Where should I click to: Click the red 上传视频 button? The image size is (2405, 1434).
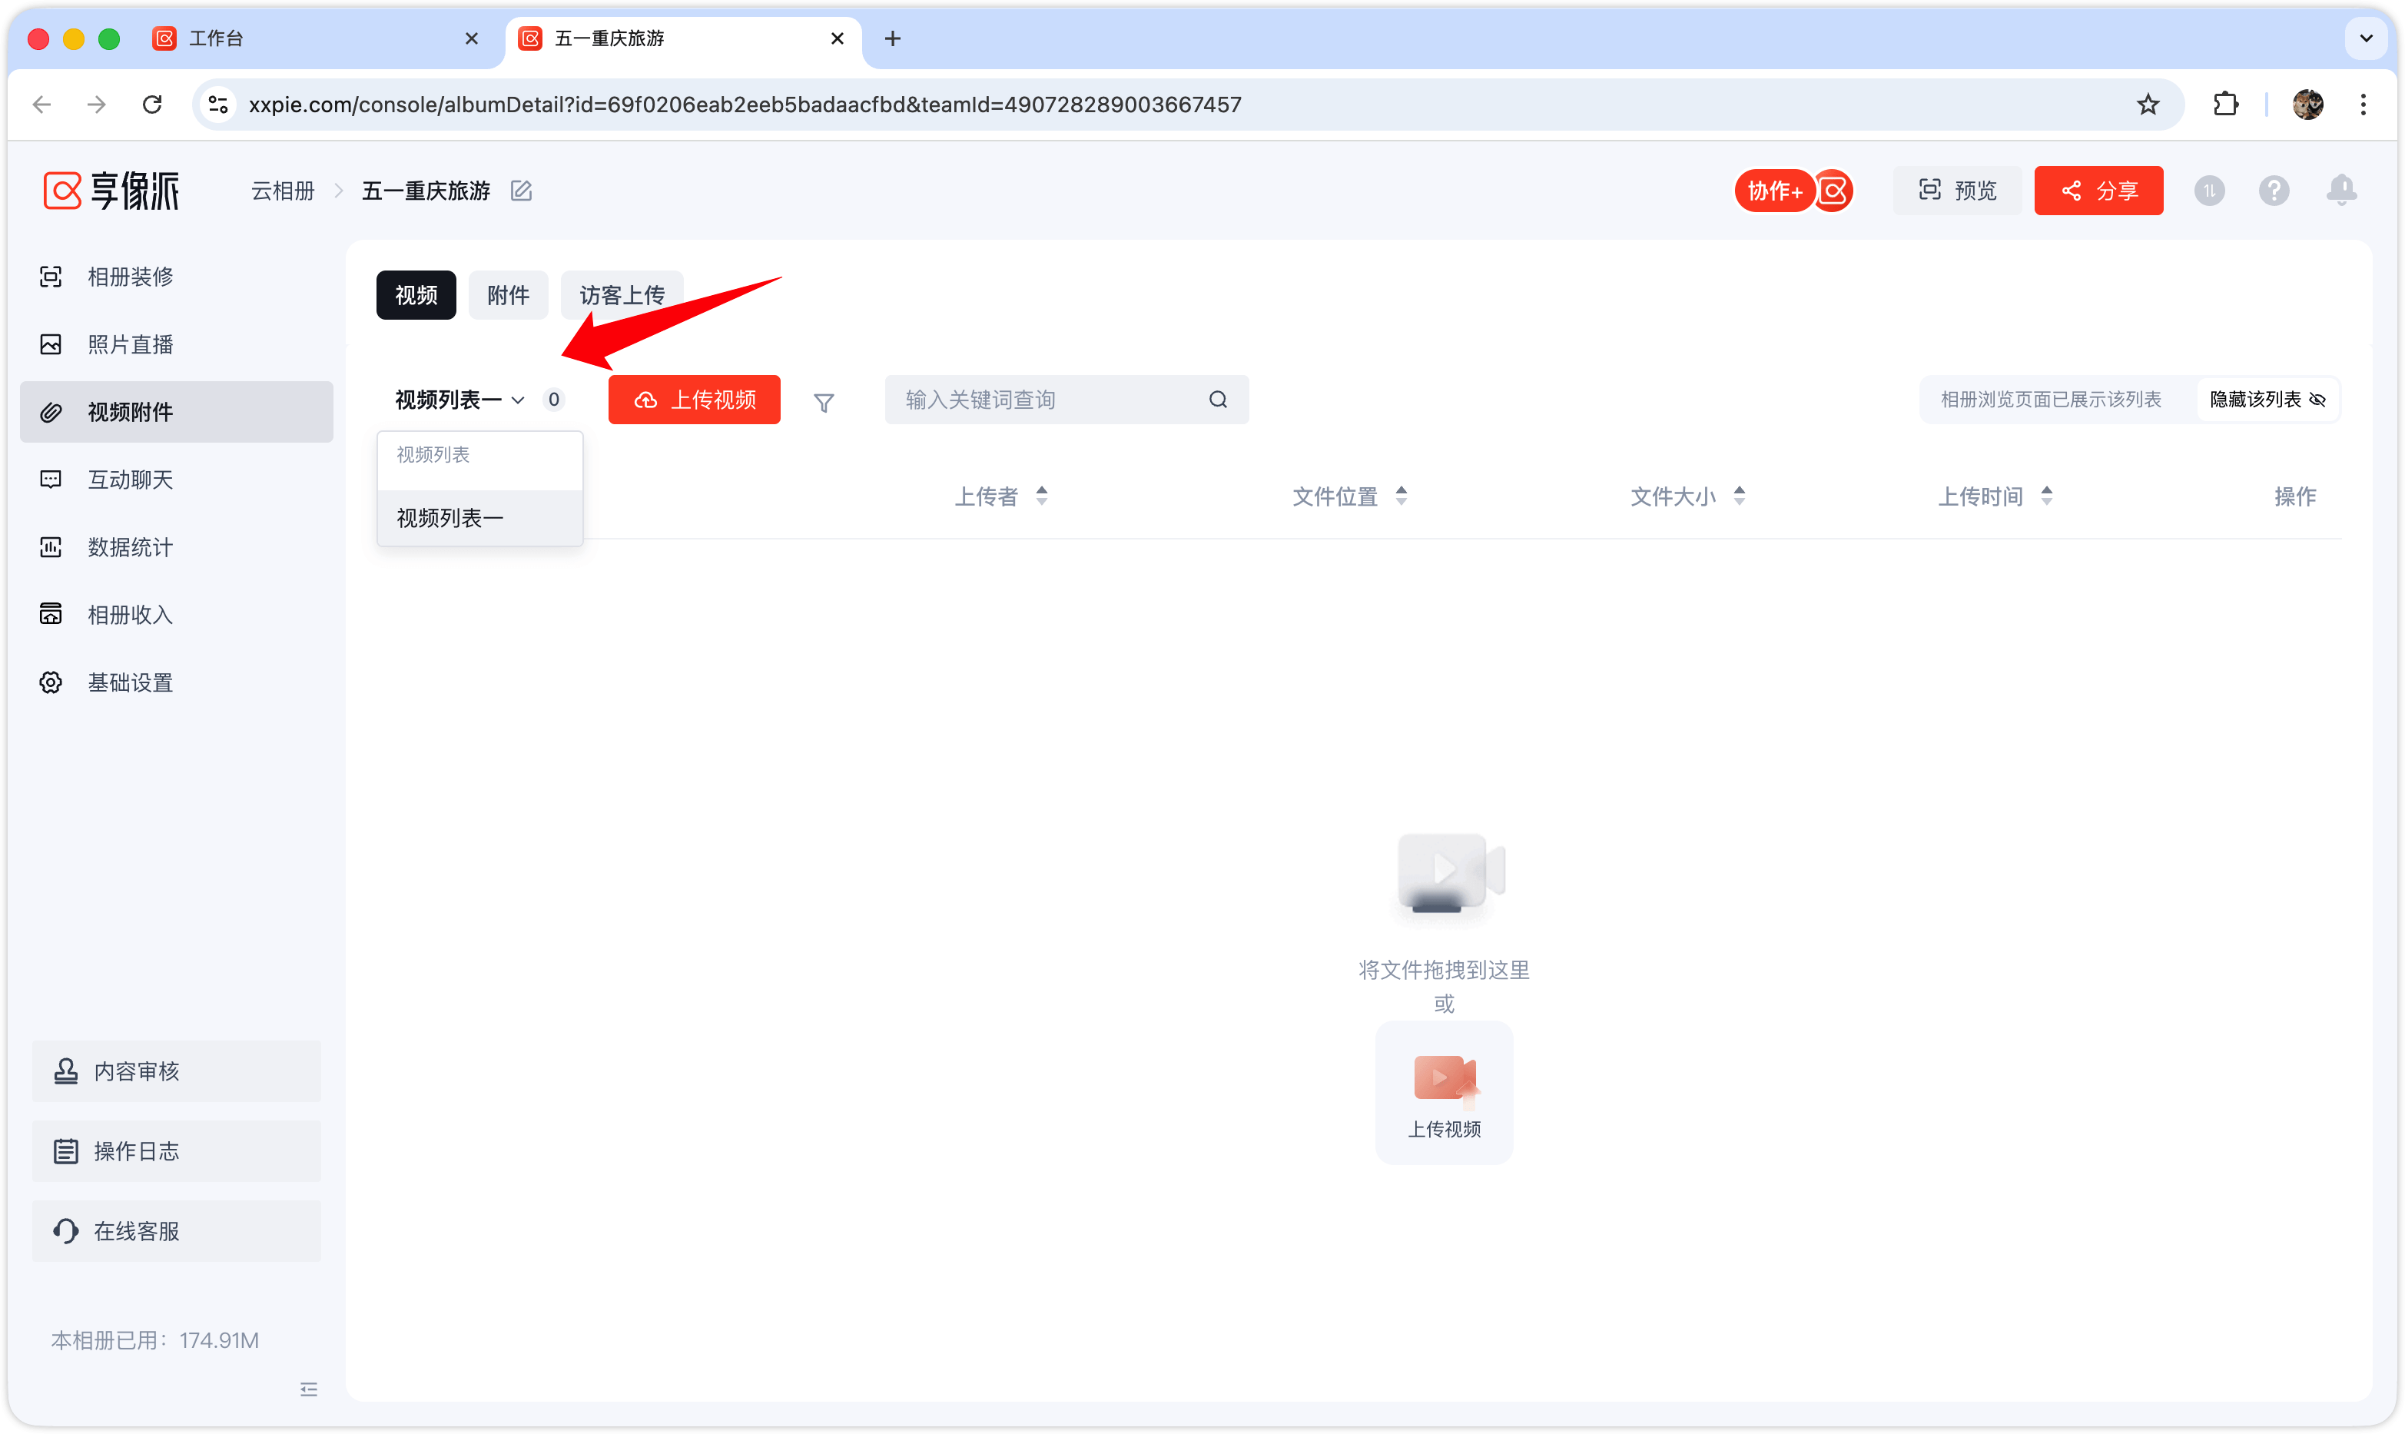coord(695,399)
